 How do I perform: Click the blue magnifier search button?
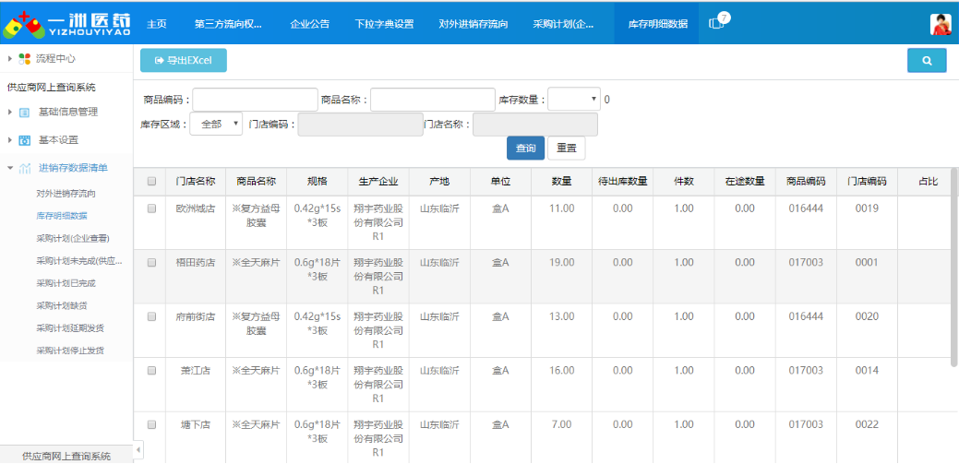(926, 61)
